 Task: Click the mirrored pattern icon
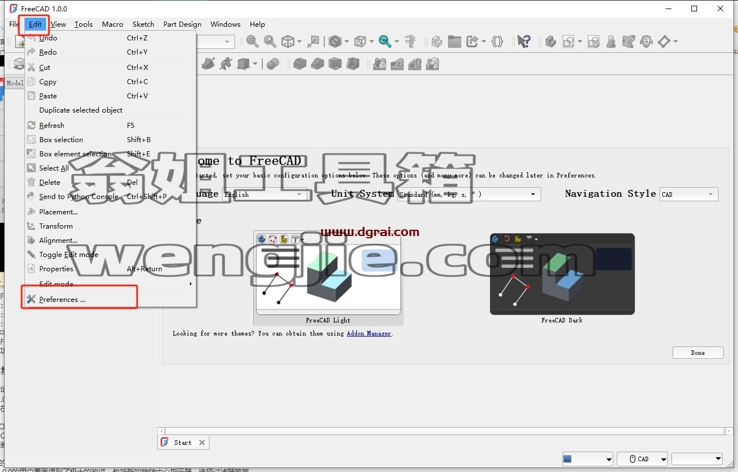point(380,64)
